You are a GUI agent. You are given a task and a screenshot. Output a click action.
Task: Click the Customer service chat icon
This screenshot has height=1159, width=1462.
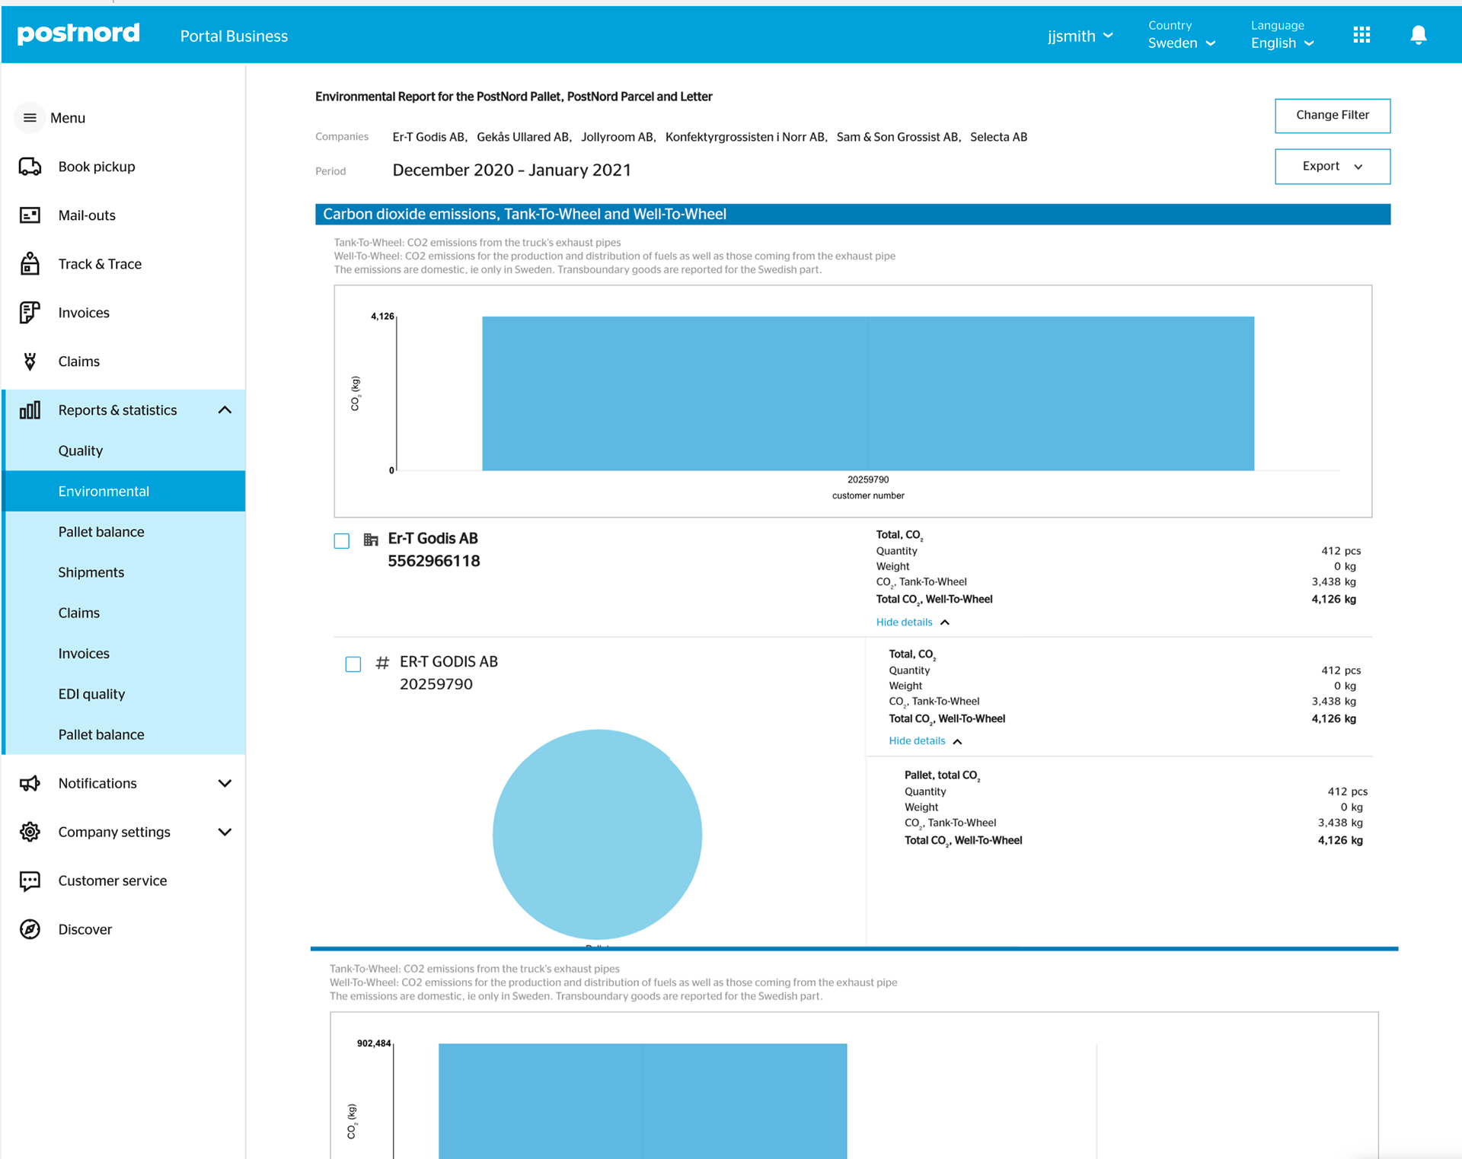pos(30,880)
